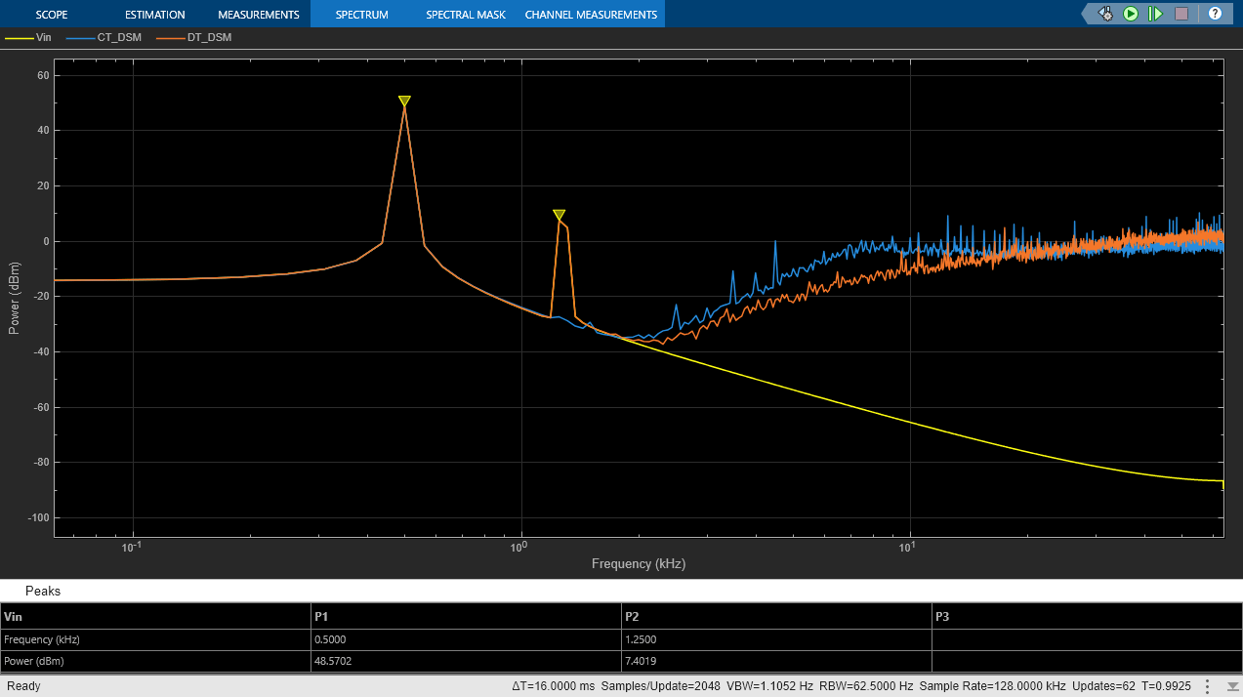Open the Measurements tab
This screenshot has width=1243, height=697.
pos(258,15)
